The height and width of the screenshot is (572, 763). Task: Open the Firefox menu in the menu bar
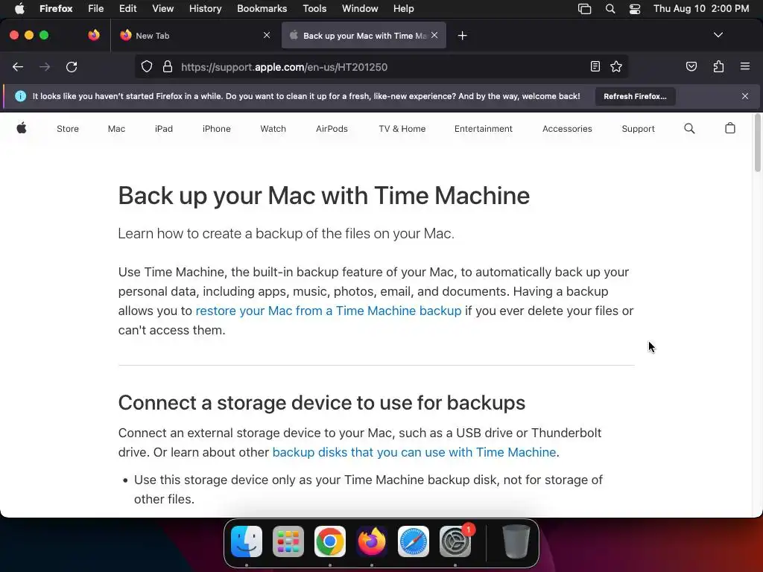click(56, 9)
